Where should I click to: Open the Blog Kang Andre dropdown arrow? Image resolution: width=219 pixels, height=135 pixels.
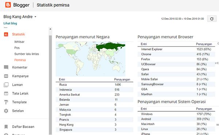coord(35,17)
